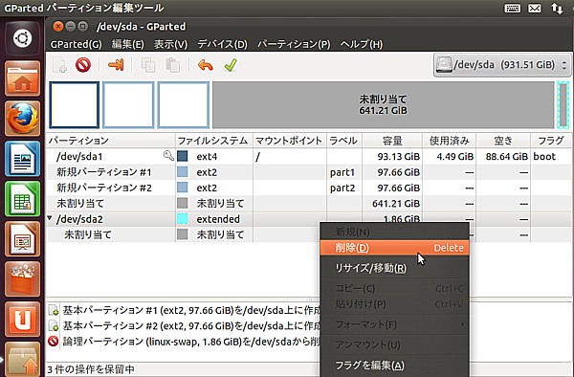Choose フラグを編集(A) in the context menu

point(394,366)
